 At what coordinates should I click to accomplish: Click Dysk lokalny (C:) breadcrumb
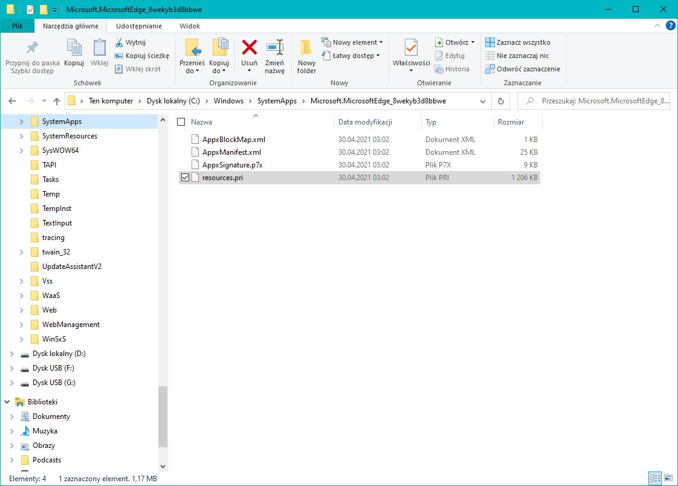coord(173,101)
